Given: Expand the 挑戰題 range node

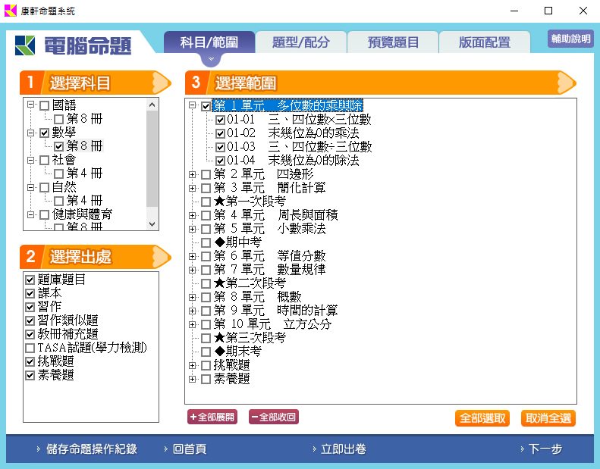Looking at the screenshot, I should tap(193, 365).
